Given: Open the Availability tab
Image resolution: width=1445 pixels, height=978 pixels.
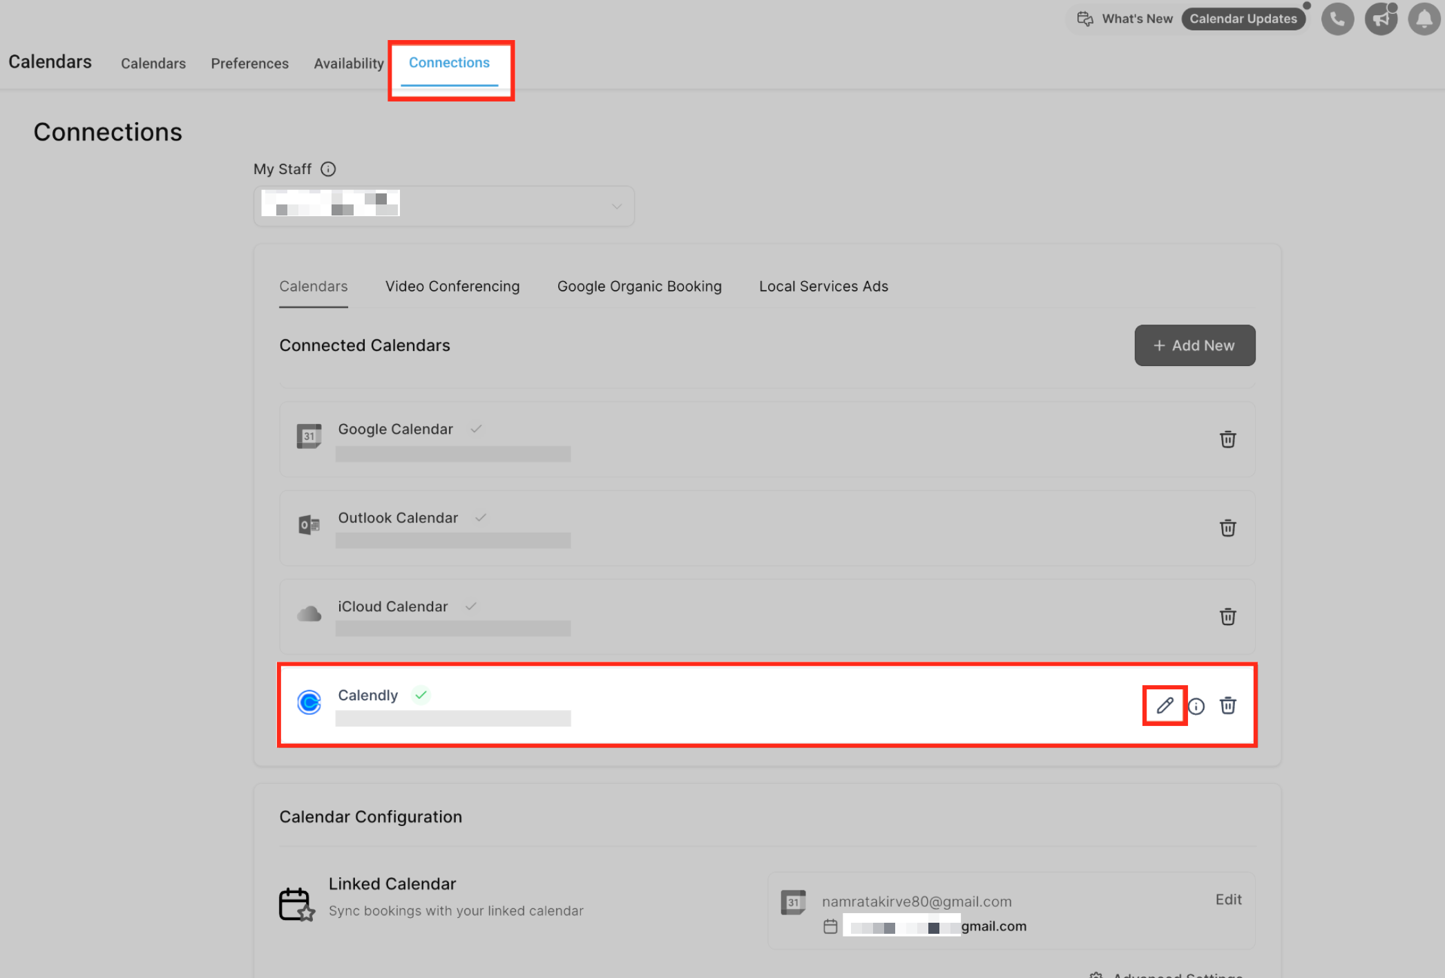Looking at the screenshot, I should [349, 64].
